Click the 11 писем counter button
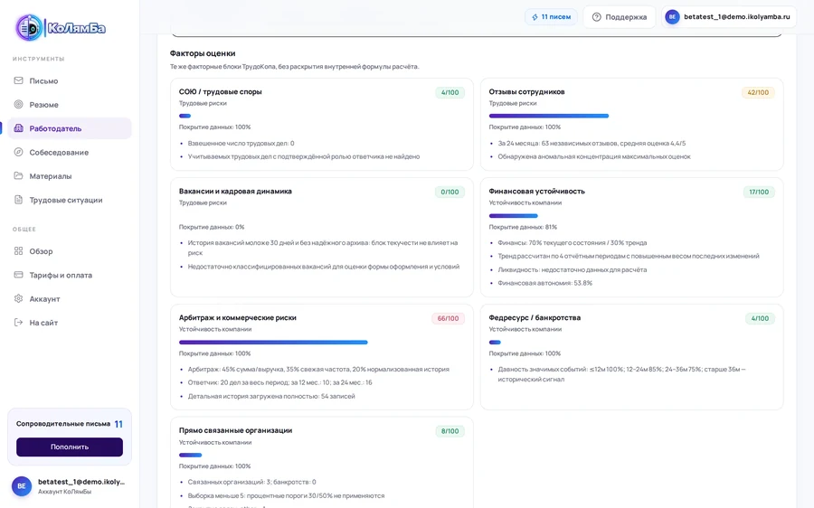 coord(551,17)
